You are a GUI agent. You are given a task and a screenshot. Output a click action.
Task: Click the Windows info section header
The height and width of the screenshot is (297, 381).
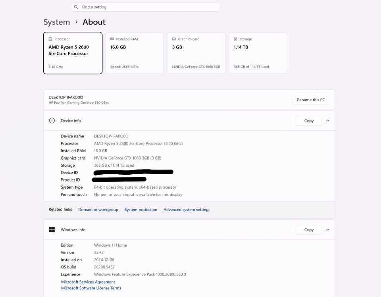click(x=189, y=229)
